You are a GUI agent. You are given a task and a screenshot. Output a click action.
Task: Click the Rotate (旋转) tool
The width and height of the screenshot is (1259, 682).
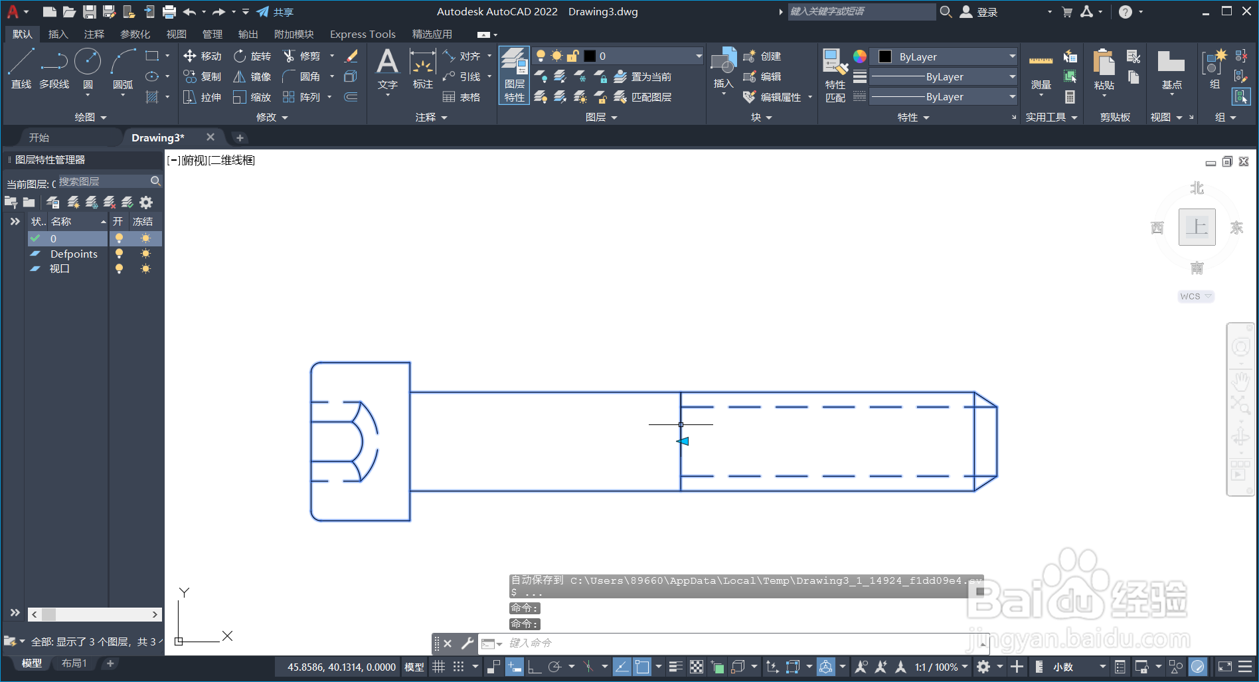click(252, 56)
